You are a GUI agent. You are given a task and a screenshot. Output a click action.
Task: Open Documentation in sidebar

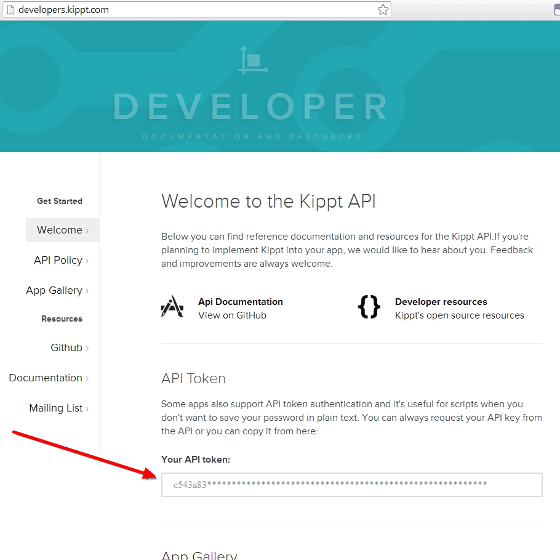[x=49, y=378]
